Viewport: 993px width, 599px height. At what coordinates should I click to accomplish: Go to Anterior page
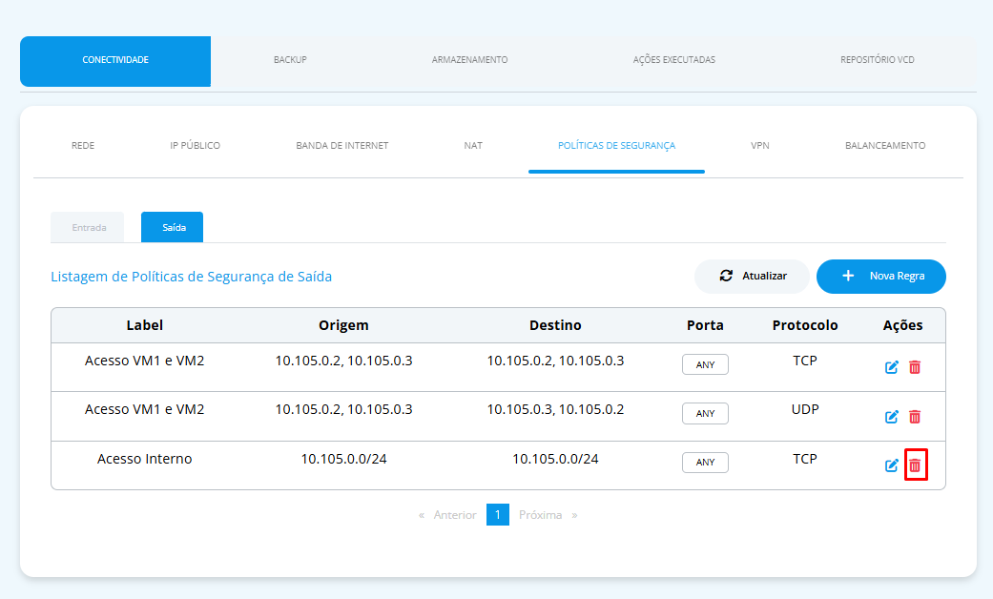click(x=447, y=515)
